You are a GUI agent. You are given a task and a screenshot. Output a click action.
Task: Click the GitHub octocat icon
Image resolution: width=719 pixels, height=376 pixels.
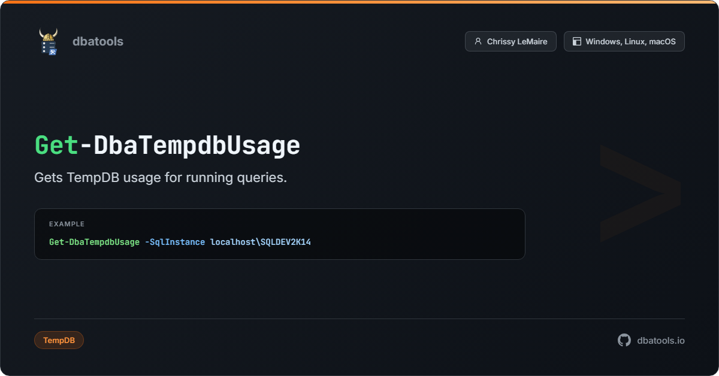tap(624, 340)
